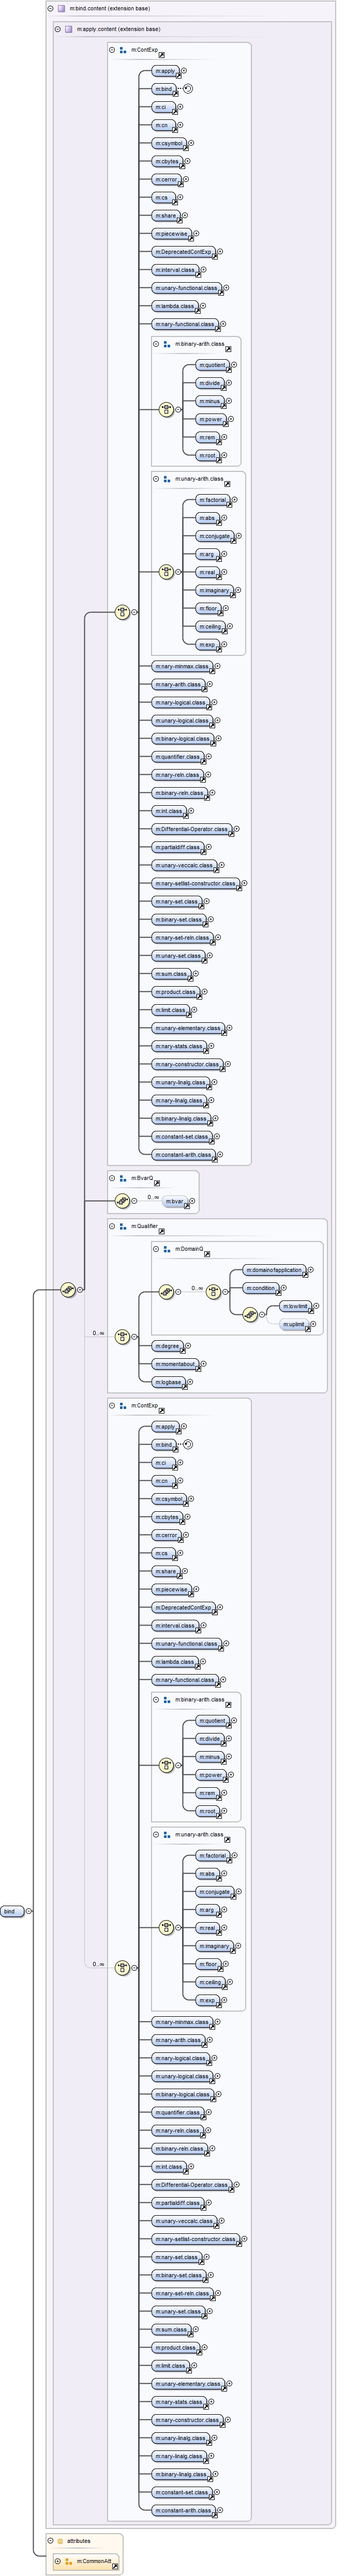345x2576 pixels.
Task: Click the sequence icon leading to m:lowlimit
Action: [x=250, y=1314]
